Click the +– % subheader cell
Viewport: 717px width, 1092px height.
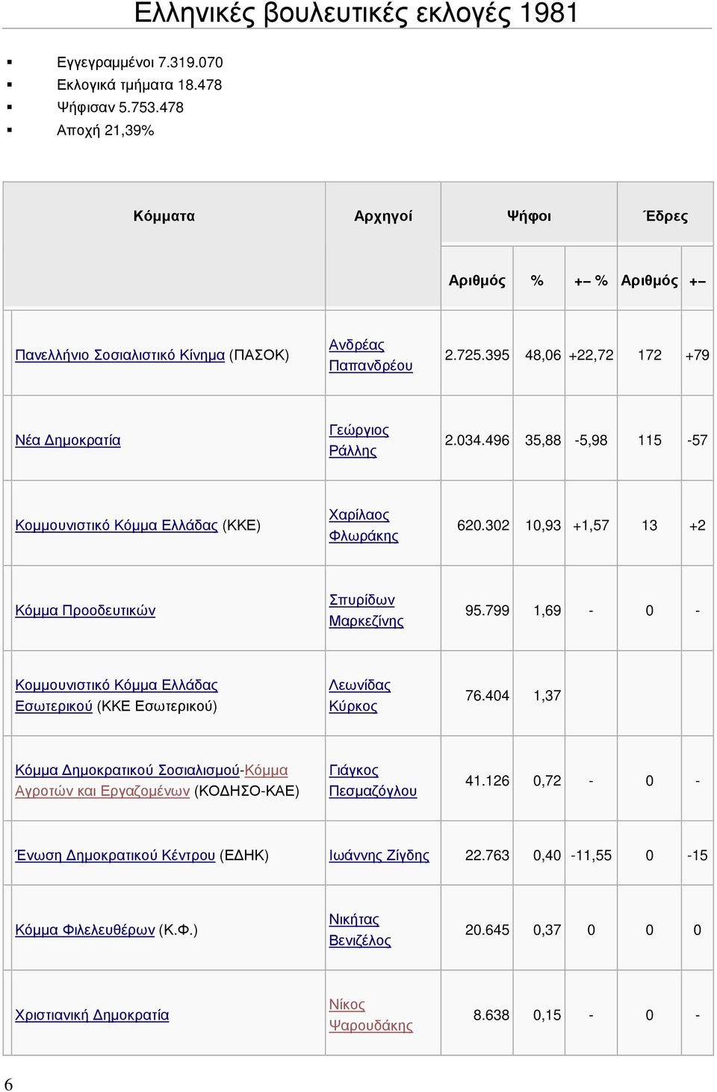(591, 281)
